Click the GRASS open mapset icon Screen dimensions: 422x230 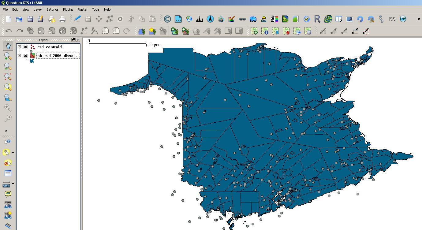[x=142, y=31]
